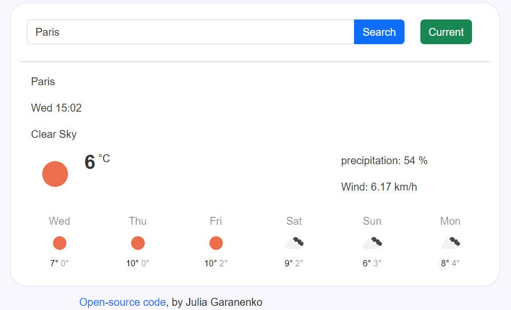511x310 pixels.
Task: Click the precipitation 54% text
Action: 384,161
